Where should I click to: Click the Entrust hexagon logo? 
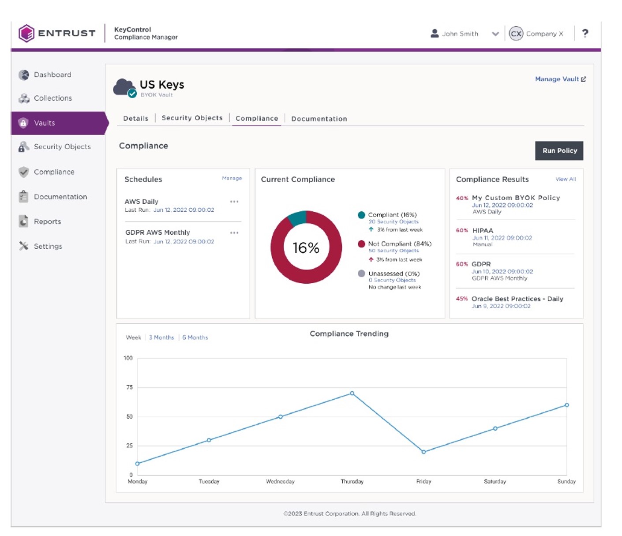26,33
